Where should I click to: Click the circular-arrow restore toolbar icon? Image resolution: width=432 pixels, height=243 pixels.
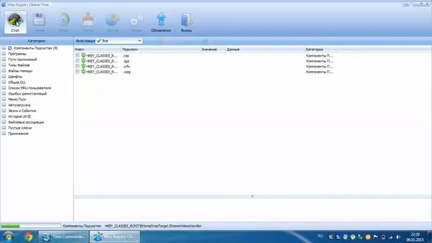pyautogui.click(x=63, y=20)
